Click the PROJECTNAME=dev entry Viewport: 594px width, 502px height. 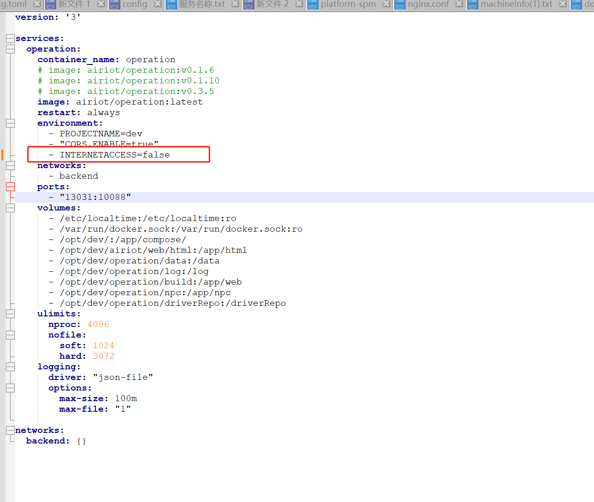point(95,134)
